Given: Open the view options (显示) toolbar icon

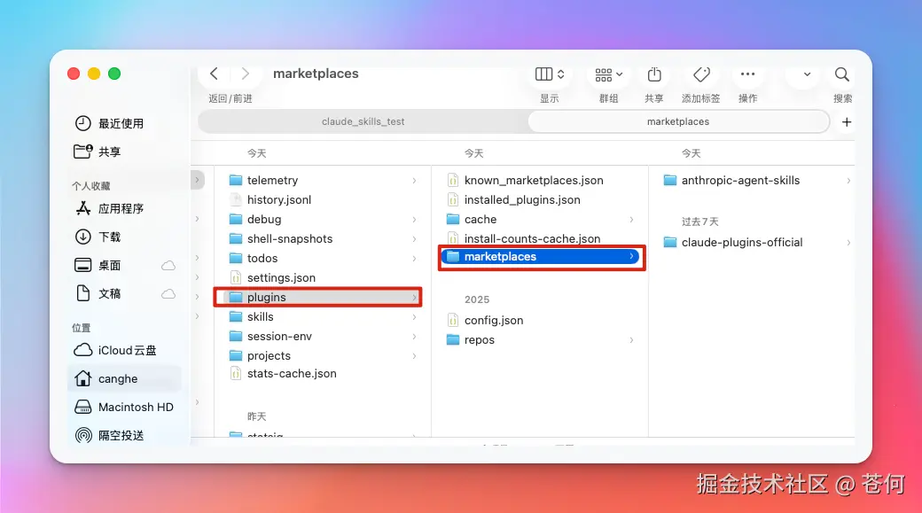Looking at the screenshot, I should 547,74.
